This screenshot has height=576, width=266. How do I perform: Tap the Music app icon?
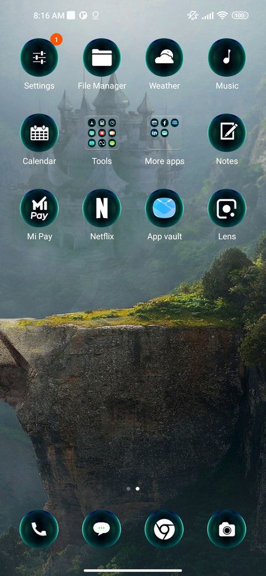click(227, 58)
